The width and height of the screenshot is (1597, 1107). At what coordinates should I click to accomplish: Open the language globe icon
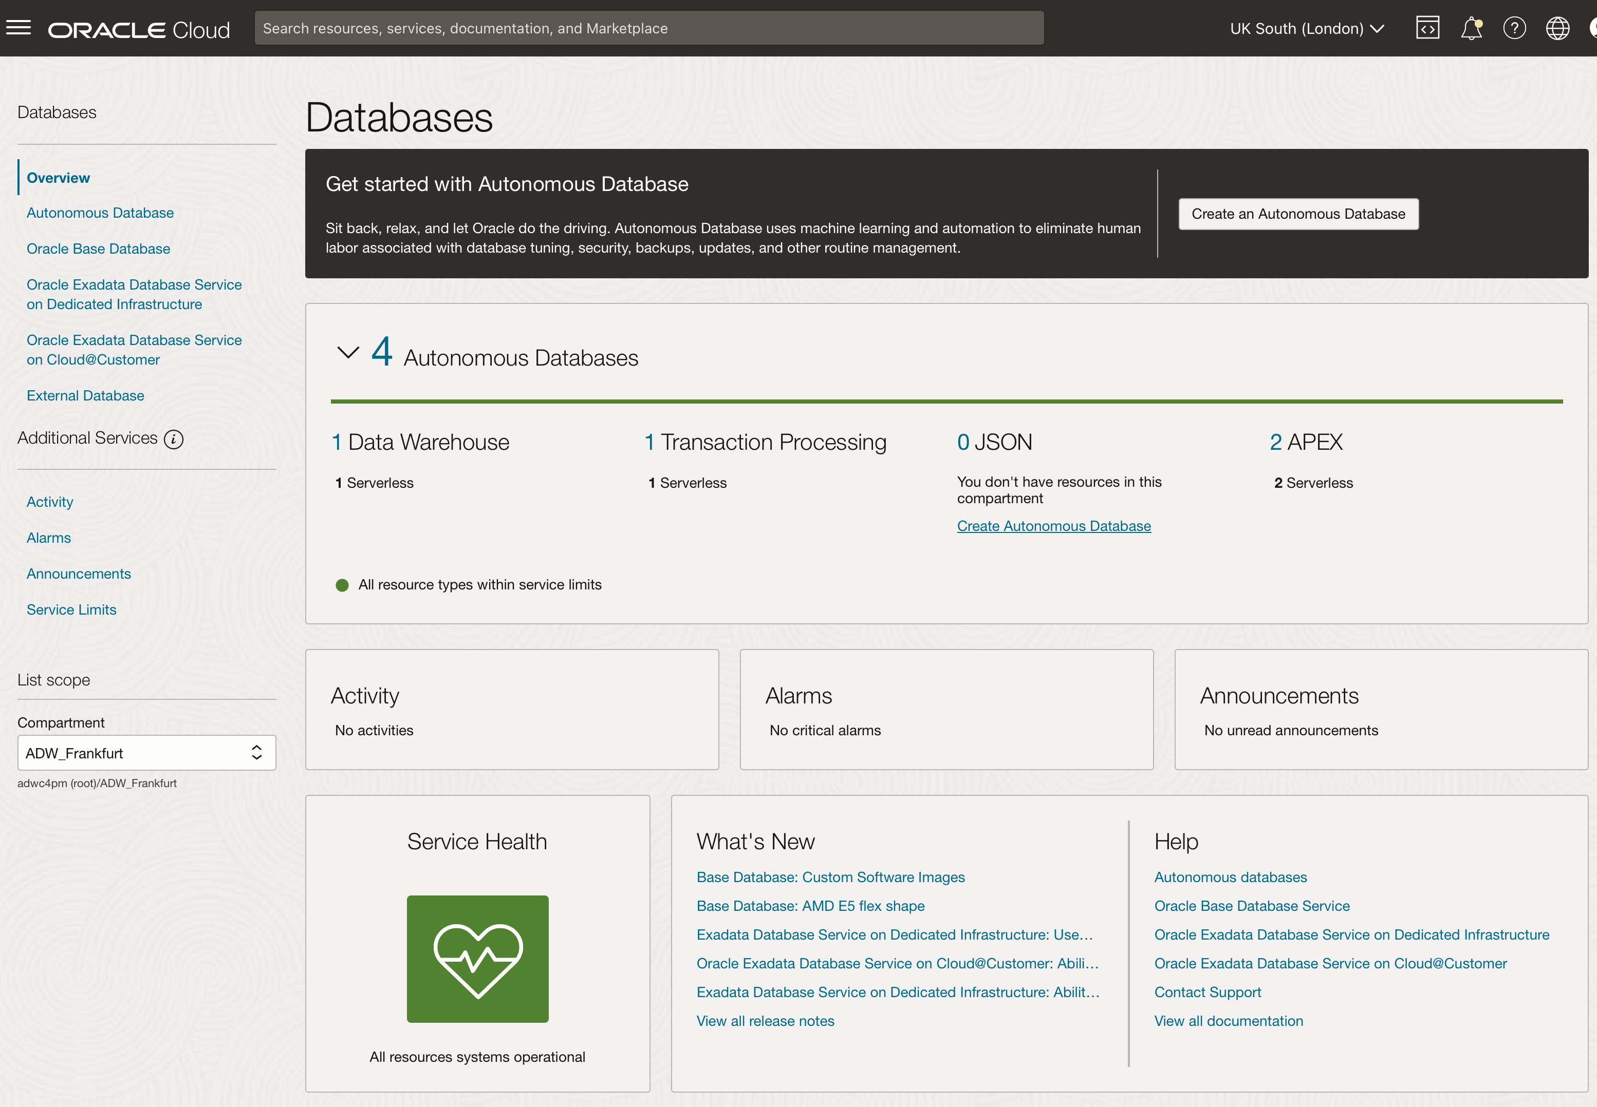click(x=1557, y=28)
